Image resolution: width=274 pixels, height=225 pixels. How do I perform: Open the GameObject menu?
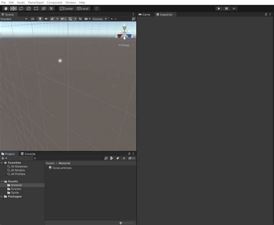click(36, 2)
